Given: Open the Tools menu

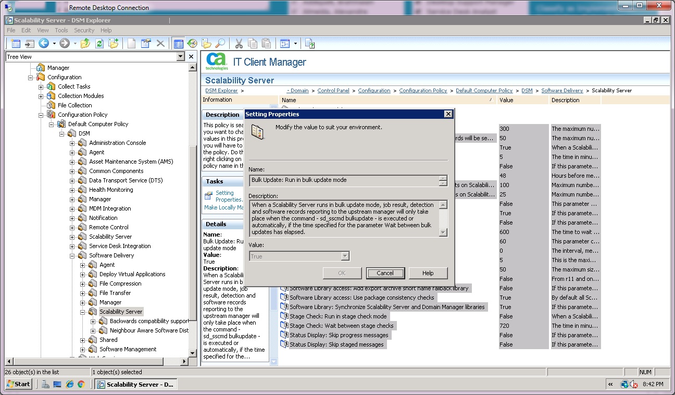Looking at the screenshot, I should 61,30.
